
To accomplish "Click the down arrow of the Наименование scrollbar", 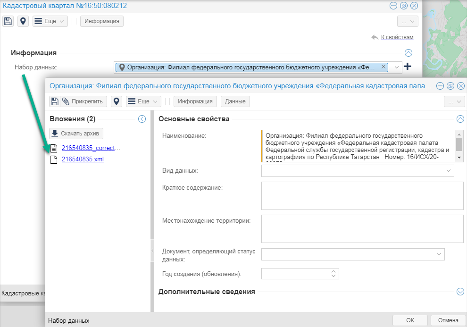I will pyautogui.click(x=459, y=158).
